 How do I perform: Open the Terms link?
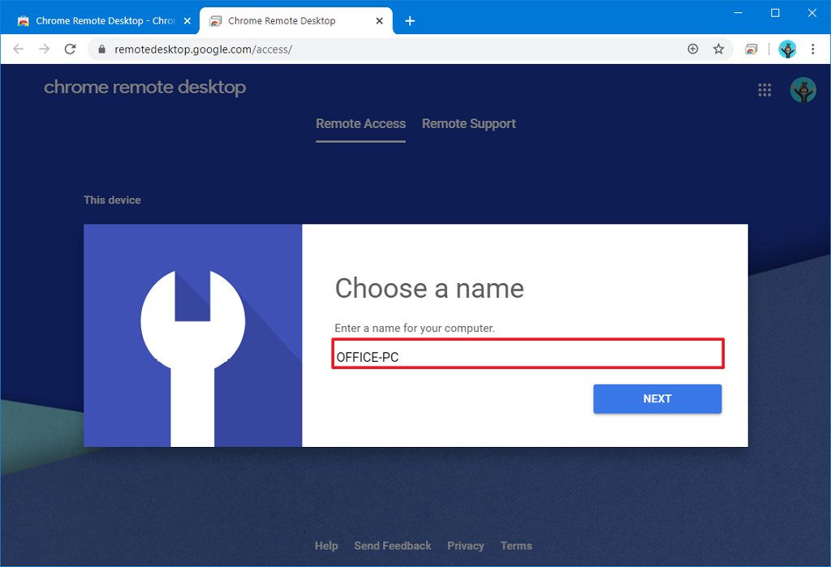[x=516, y=545]
